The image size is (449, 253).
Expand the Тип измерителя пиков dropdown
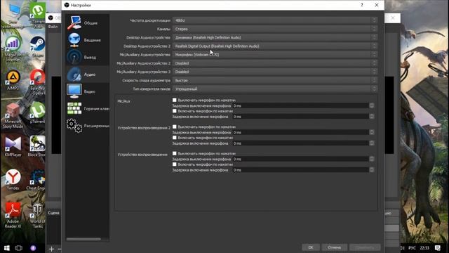(x=275, y=89)
